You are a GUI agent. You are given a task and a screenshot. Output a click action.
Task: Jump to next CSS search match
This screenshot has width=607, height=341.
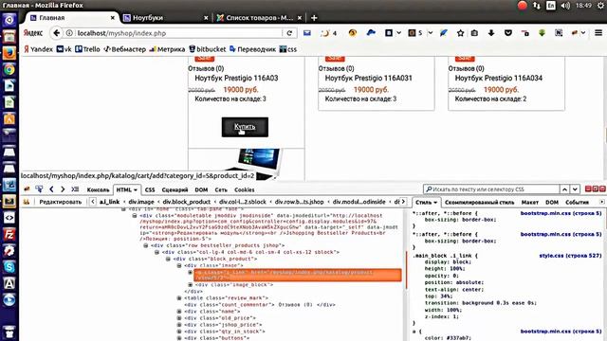576,189
